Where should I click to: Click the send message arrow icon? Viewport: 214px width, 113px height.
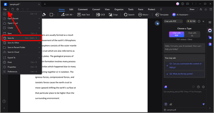point(203,104)
